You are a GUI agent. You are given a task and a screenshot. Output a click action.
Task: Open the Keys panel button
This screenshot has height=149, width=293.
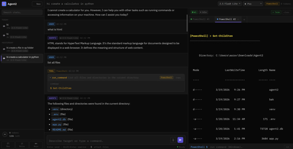[36, 145]
